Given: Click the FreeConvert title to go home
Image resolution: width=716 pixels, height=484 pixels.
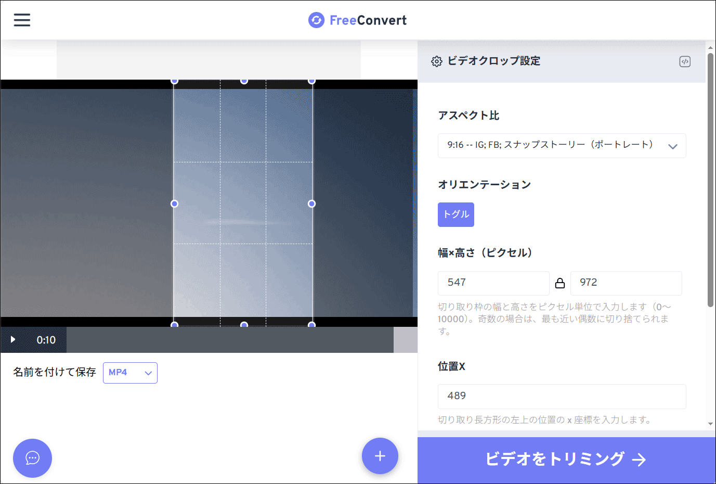Looking at the screenshot, I should 368,20.
